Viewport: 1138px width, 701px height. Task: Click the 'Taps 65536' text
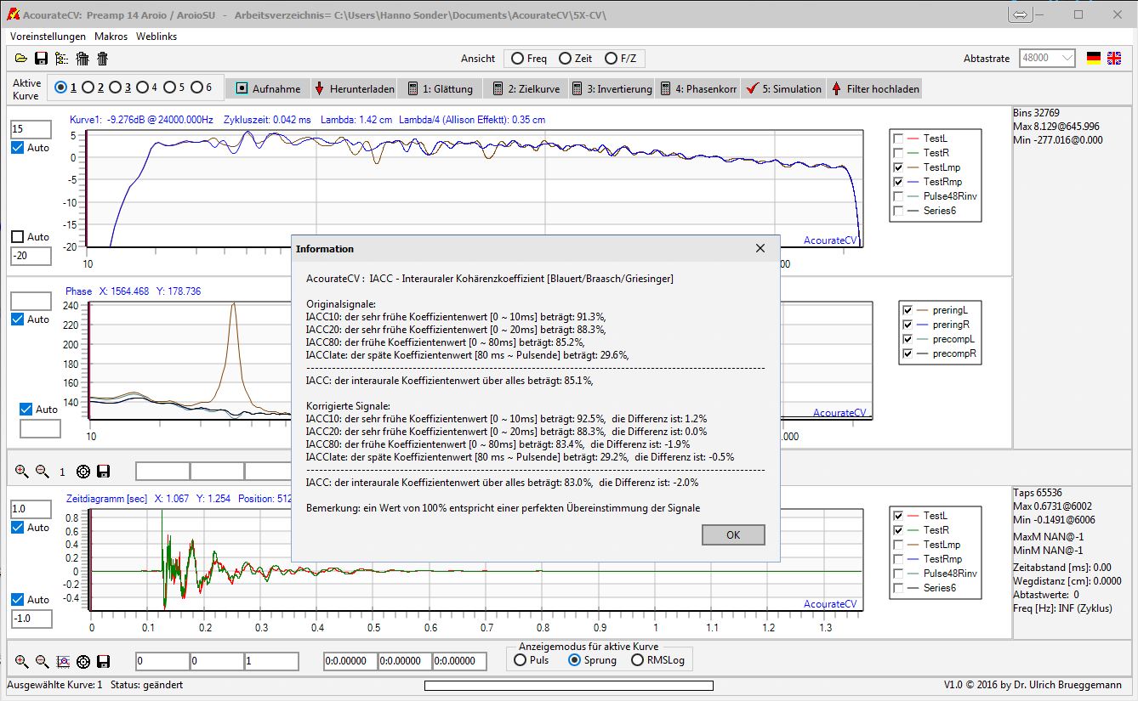pyautogui.click(x=1038, y=493)
